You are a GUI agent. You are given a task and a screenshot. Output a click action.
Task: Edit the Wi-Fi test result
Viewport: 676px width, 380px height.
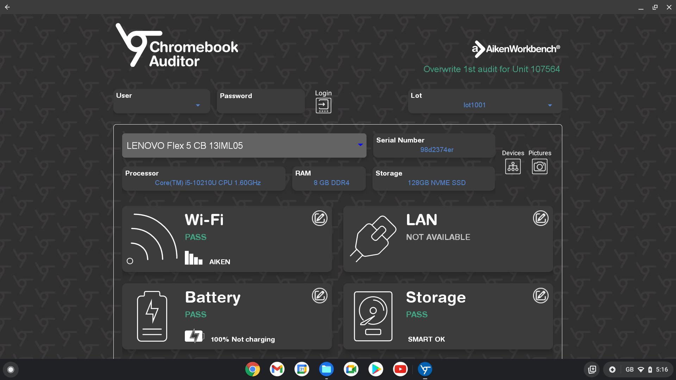(319, 218)
